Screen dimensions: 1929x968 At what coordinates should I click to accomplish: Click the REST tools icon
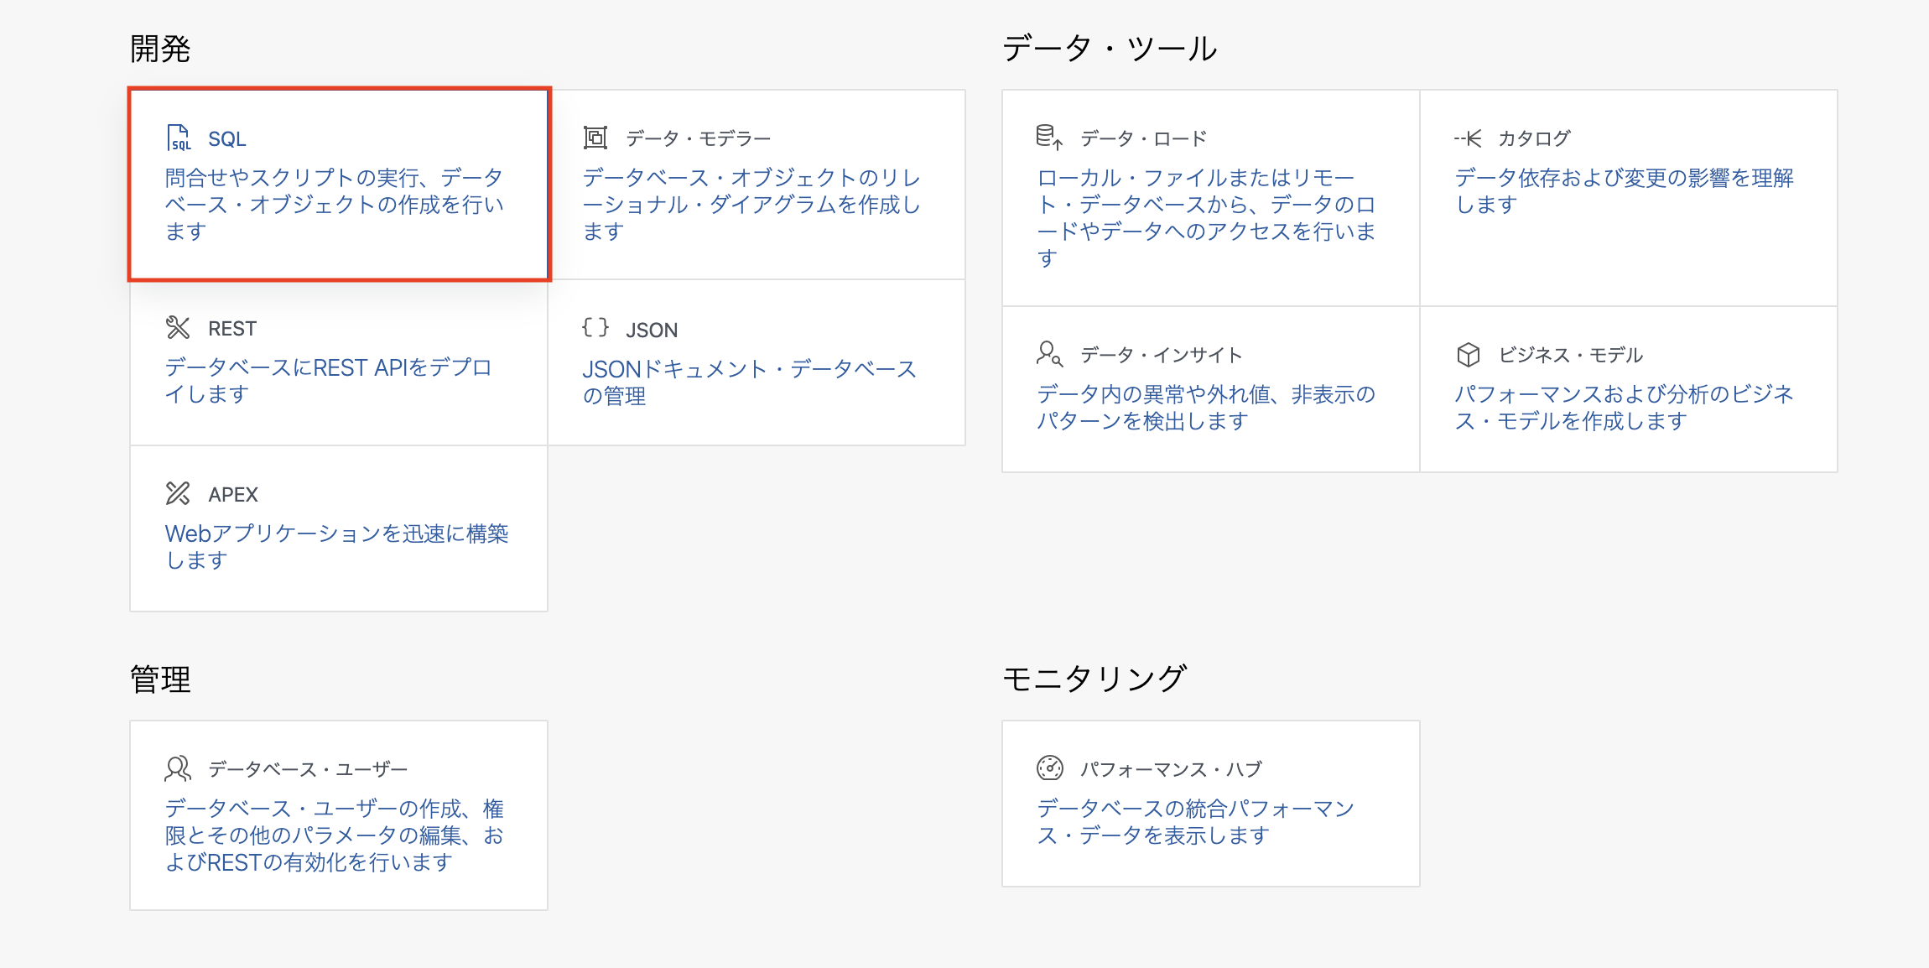pyautogui.click(x=178, y=327)
